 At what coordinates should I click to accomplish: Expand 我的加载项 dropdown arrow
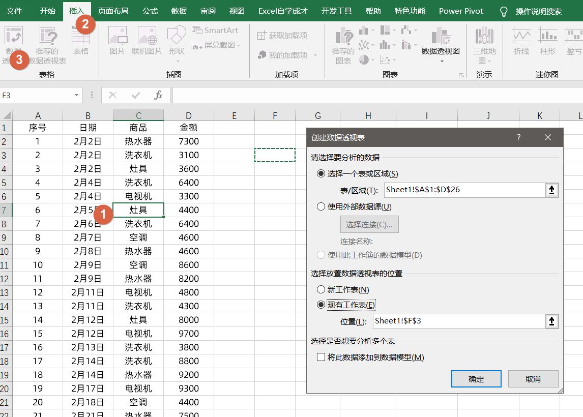point(315,55)
